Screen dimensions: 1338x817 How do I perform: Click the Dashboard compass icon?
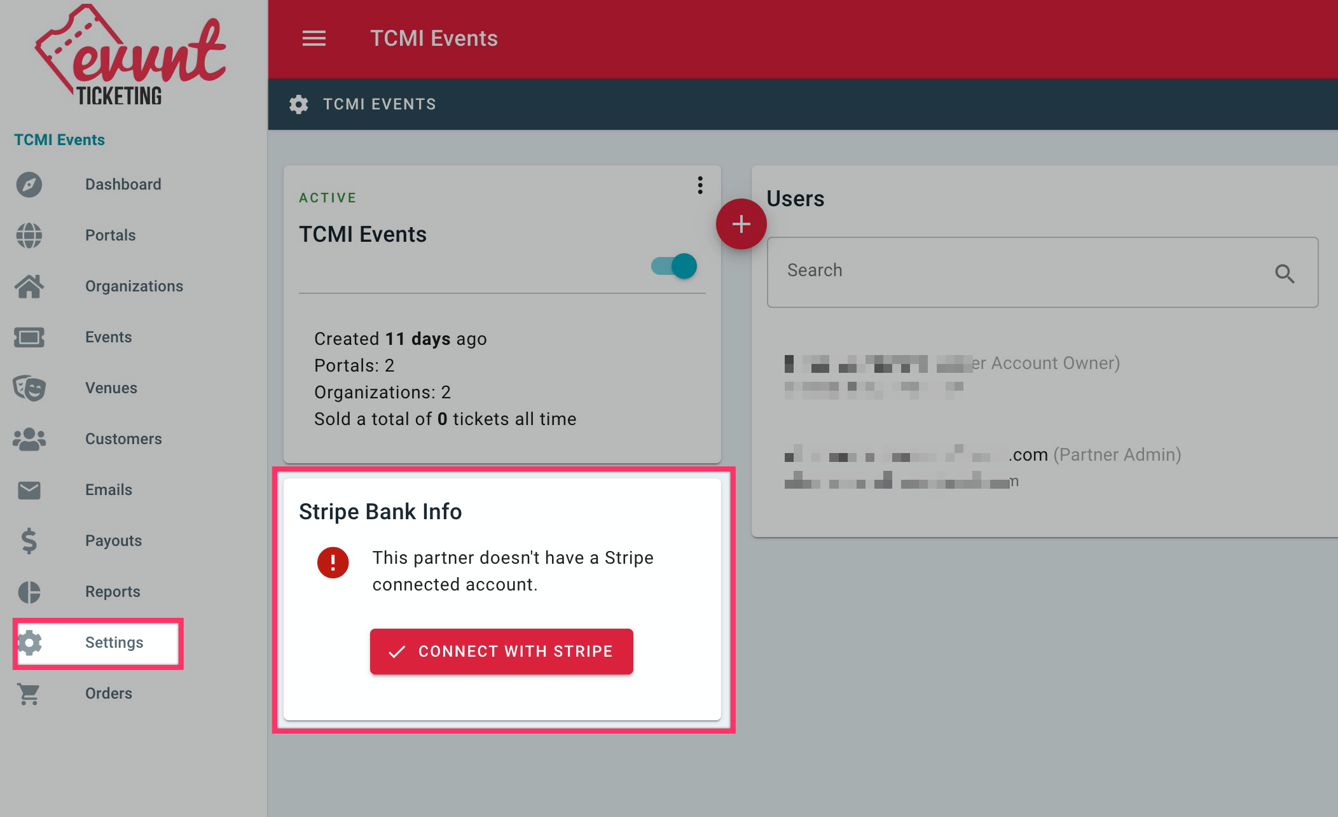[x=29, y=185]
